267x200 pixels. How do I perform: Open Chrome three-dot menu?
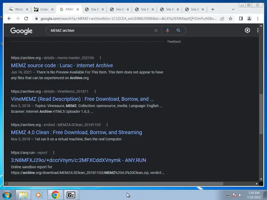(258, 18)
